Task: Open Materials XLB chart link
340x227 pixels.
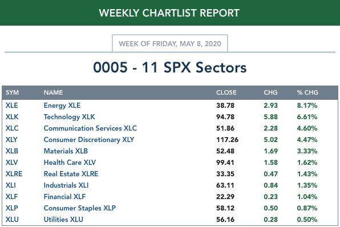Action: point(66,151)
